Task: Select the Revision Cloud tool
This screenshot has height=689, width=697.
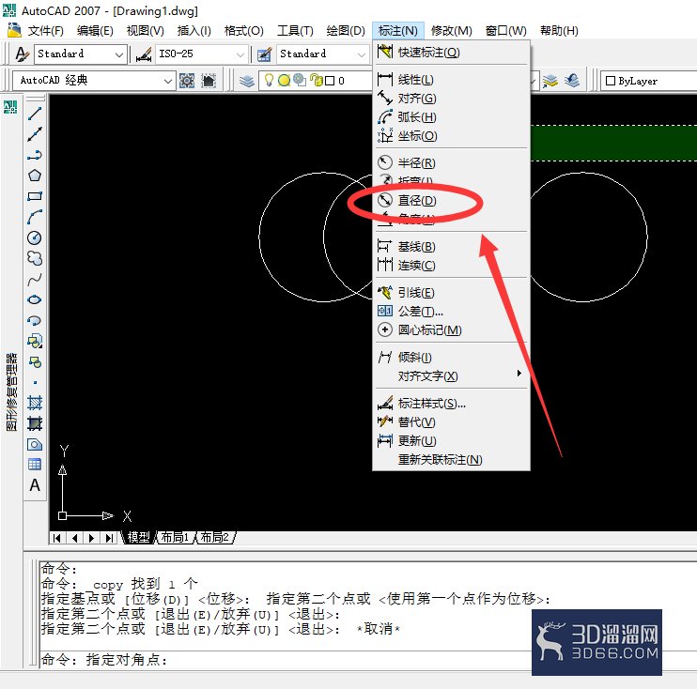Action: 35,258
